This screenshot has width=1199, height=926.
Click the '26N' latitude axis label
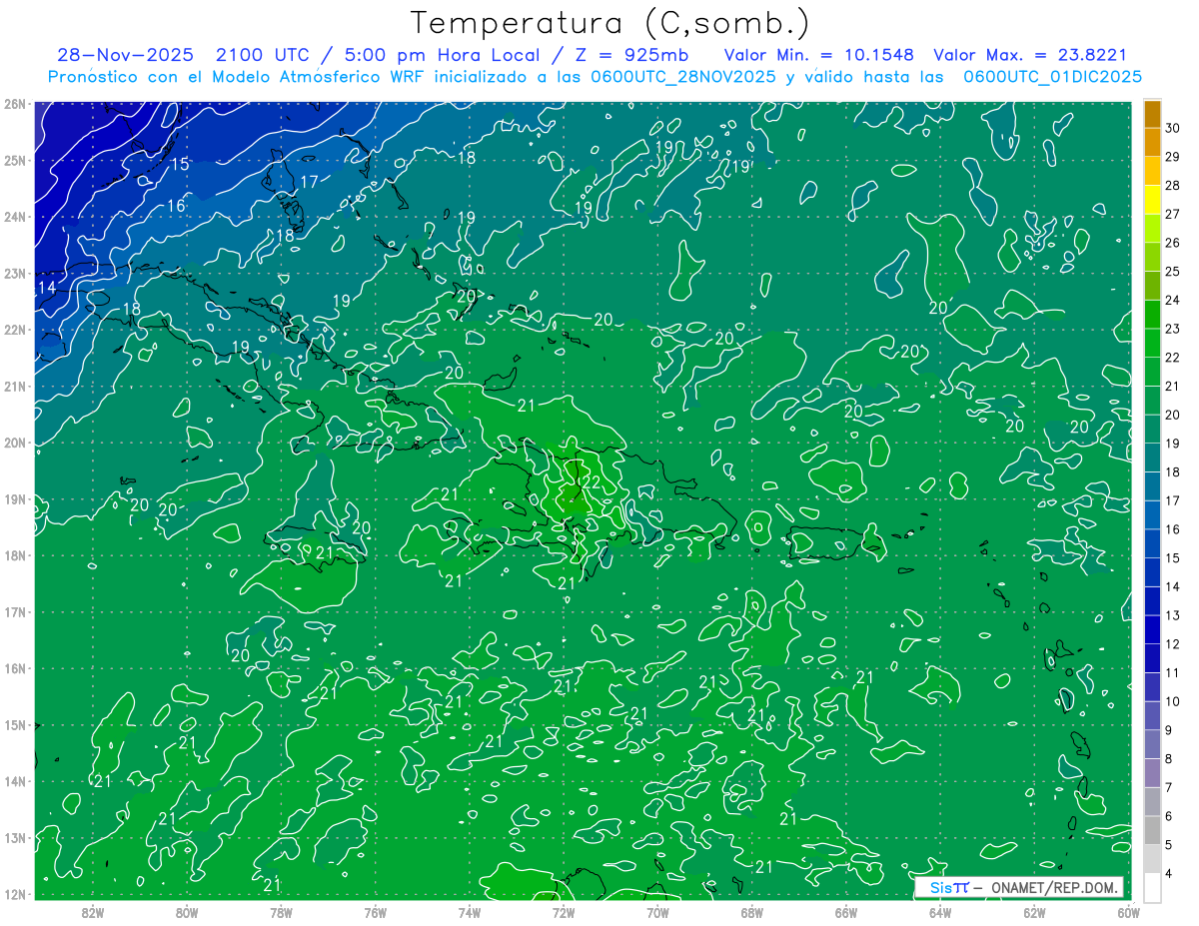(14, 104)
